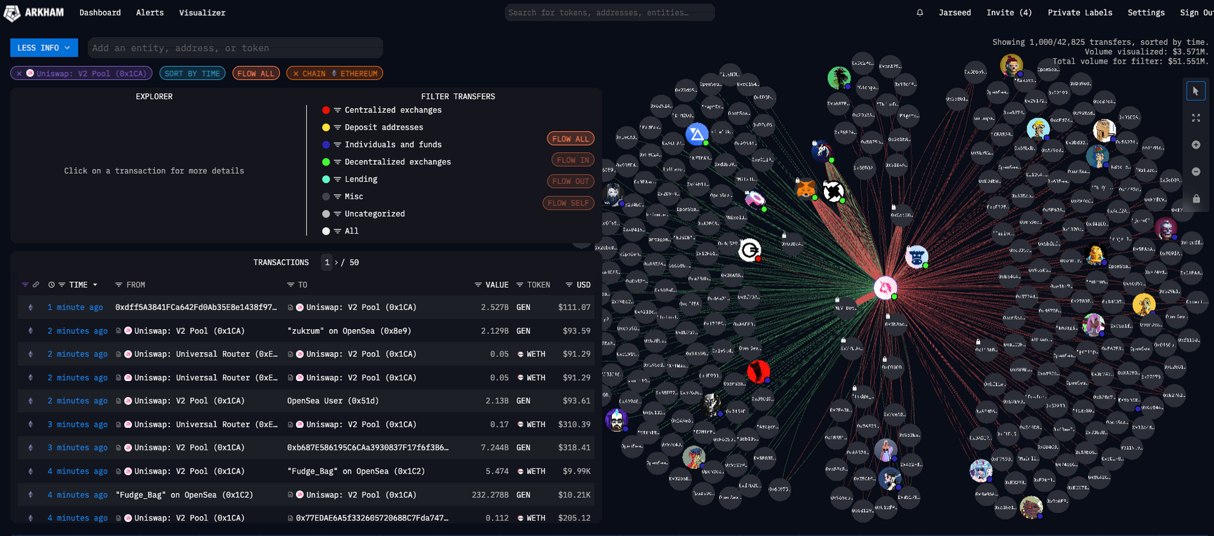Click the black-white X logo node
The width and height of the screenshot is (1214, 536).
click(833, 191)
